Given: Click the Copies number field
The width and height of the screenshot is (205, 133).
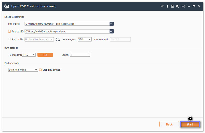Looking at the screenshot, I should click(80, 55).
